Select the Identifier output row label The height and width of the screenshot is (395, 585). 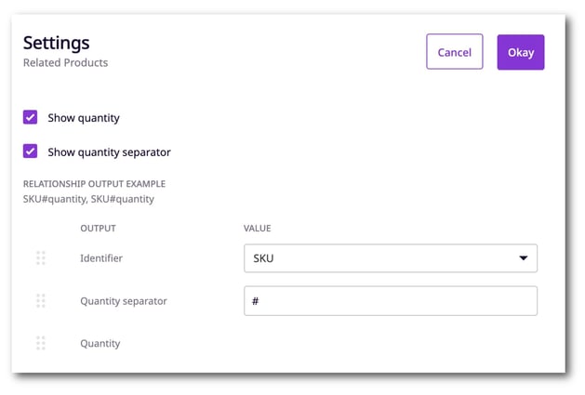(x=101, y=258)
